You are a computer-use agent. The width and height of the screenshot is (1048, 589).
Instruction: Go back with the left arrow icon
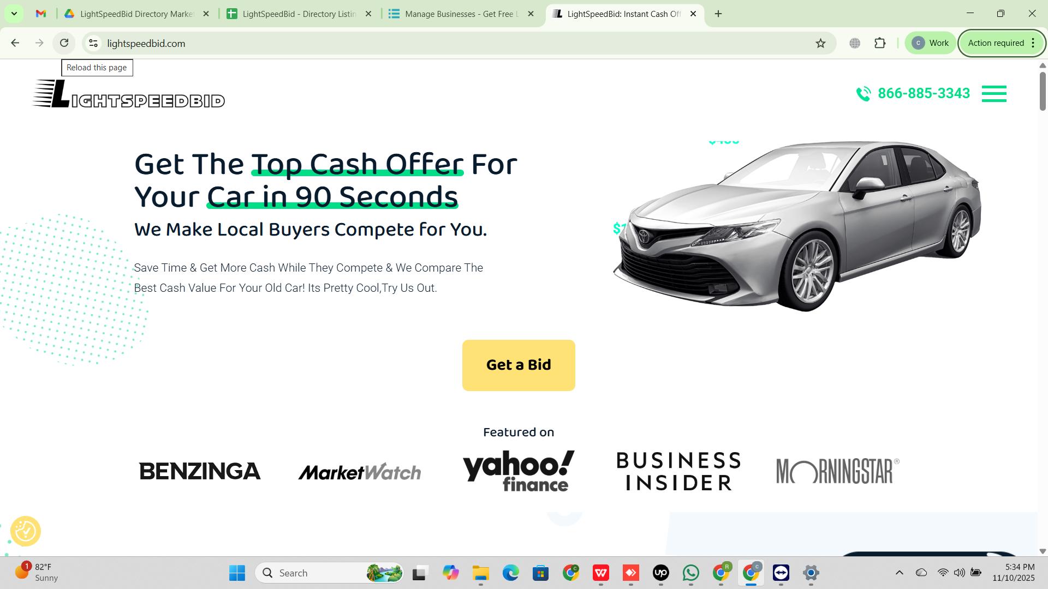coord(15,43)
